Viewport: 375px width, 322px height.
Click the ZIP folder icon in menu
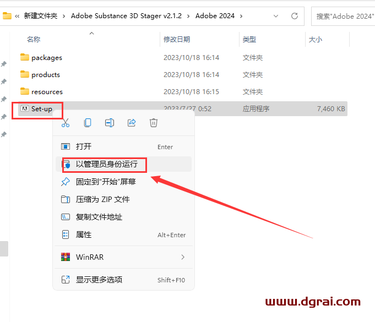66,199
